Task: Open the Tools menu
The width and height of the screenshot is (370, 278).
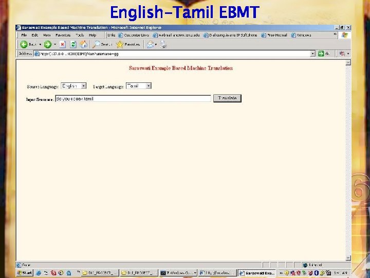Action: (x=80, y=35)
